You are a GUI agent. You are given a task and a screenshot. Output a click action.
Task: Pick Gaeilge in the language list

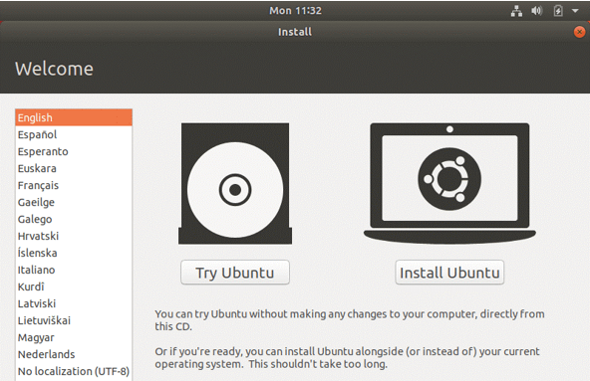pos(74,202)
